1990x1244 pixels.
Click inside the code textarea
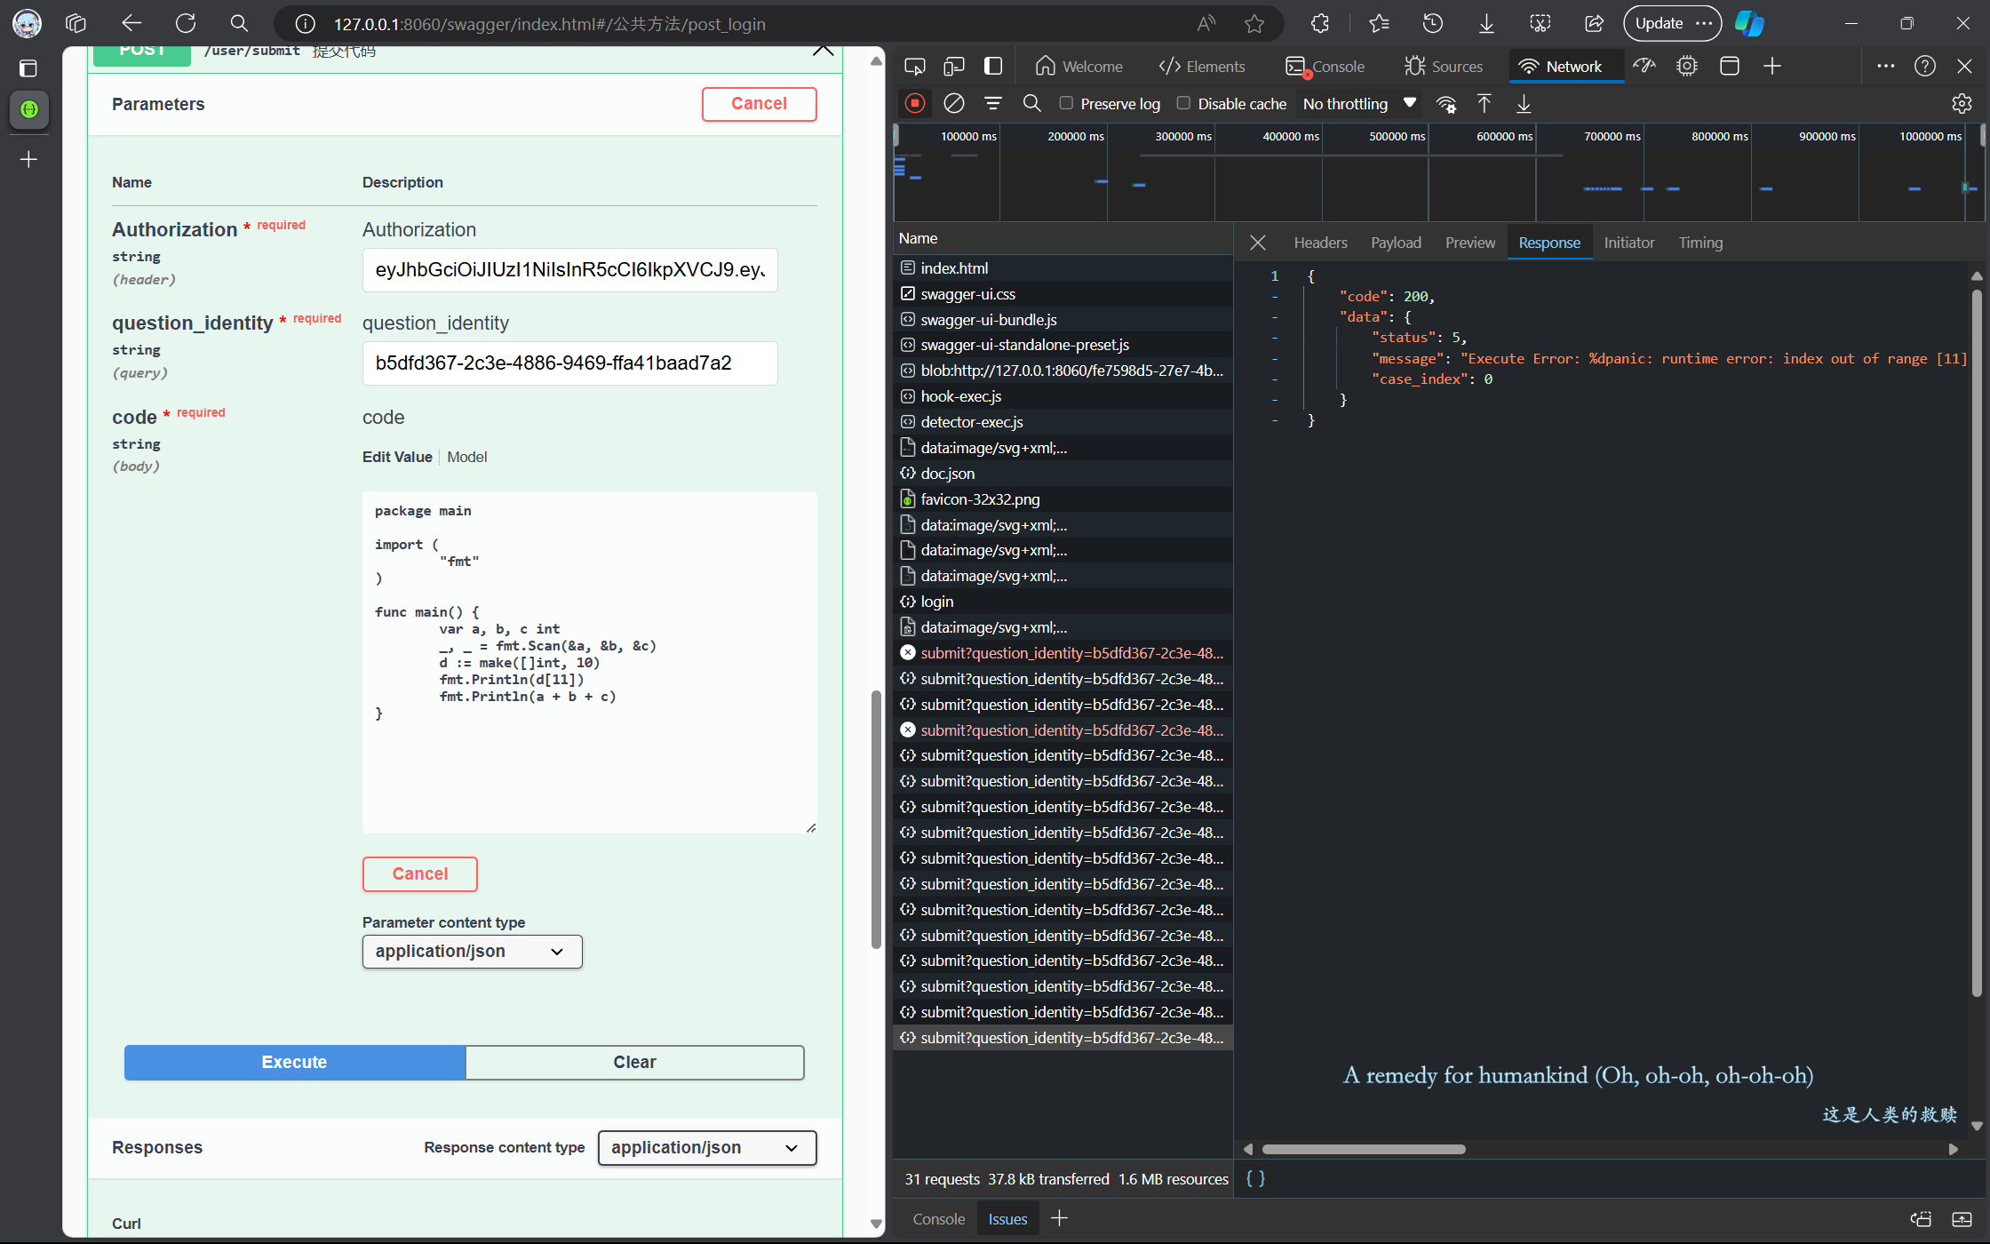(589, 662)
